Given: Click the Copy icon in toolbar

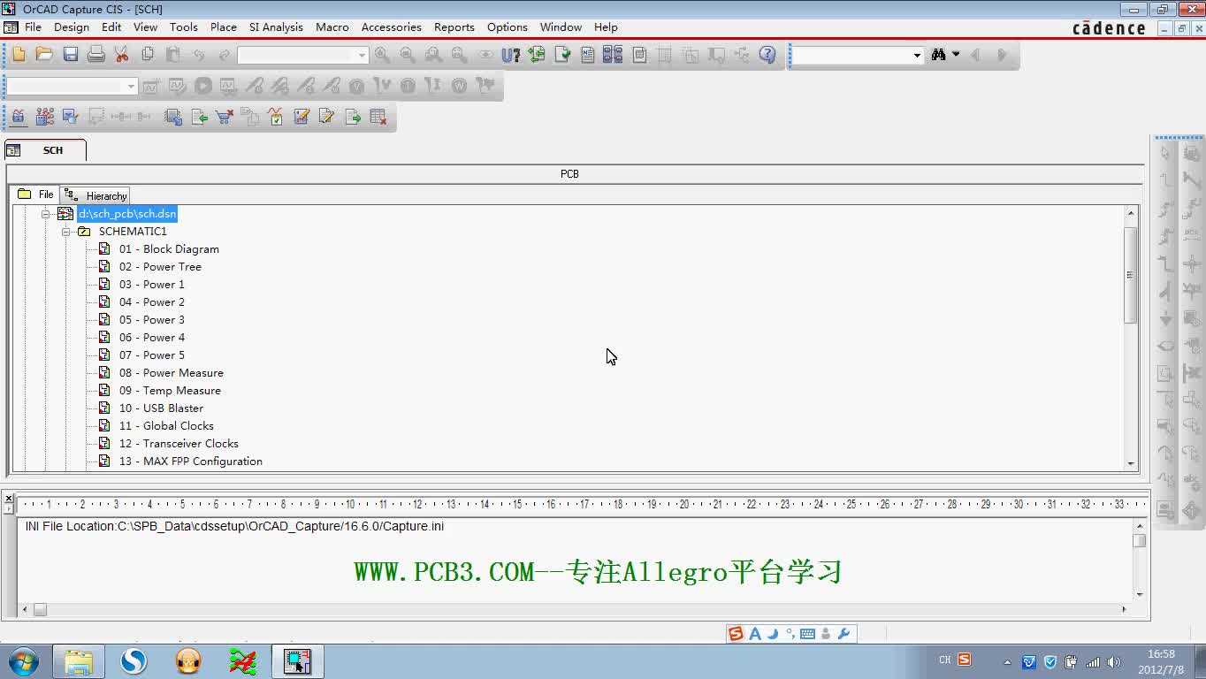Looking at the screenshot, I should (148, 55).
